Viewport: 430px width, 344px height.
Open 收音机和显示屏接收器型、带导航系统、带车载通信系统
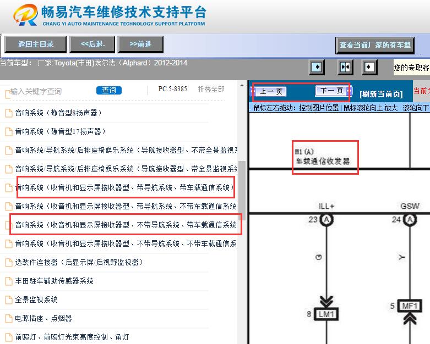point(125,187)
